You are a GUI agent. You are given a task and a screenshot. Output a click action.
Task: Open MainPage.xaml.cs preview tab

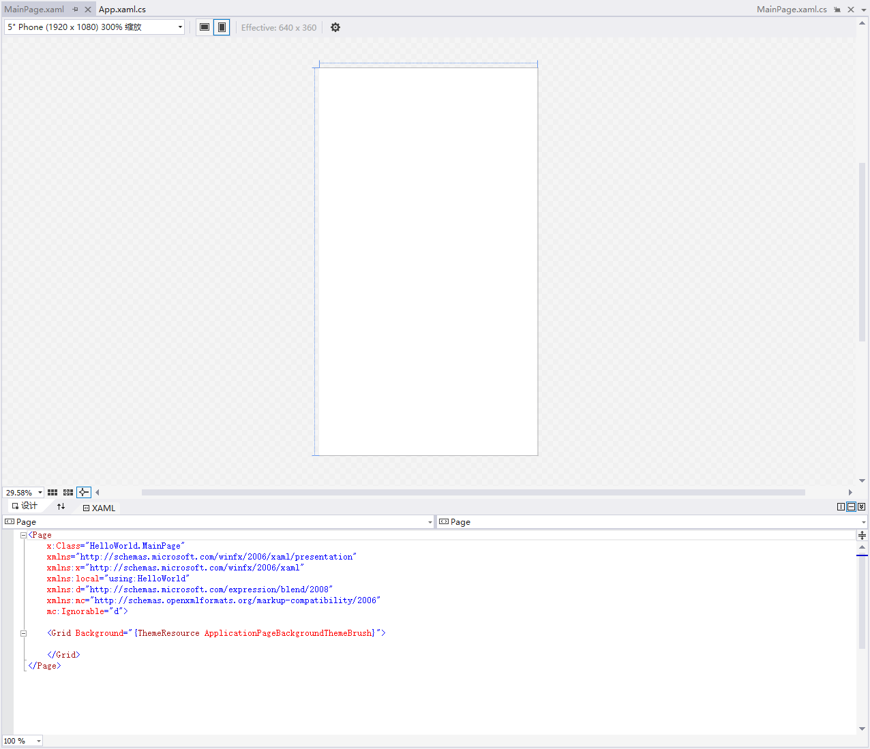click(x=792, y=10)
